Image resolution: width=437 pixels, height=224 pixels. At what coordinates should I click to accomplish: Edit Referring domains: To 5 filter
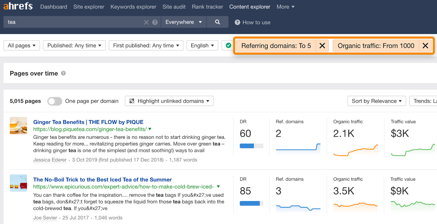[276, 46]
